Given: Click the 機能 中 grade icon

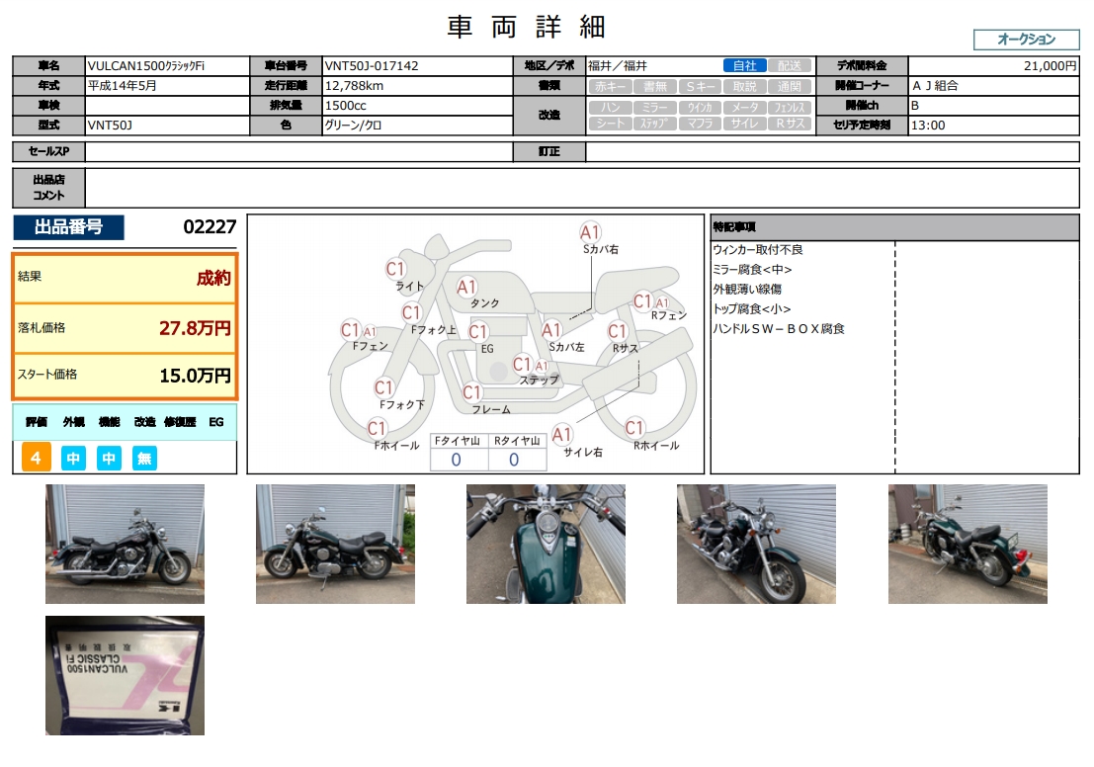Looking at the screenshot, I should [x=109, y=459].
